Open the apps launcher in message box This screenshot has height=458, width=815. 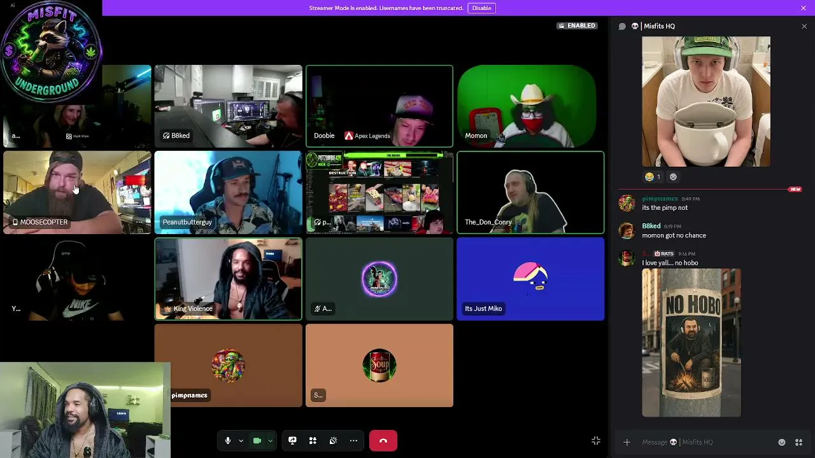click(x=798, y=442)
